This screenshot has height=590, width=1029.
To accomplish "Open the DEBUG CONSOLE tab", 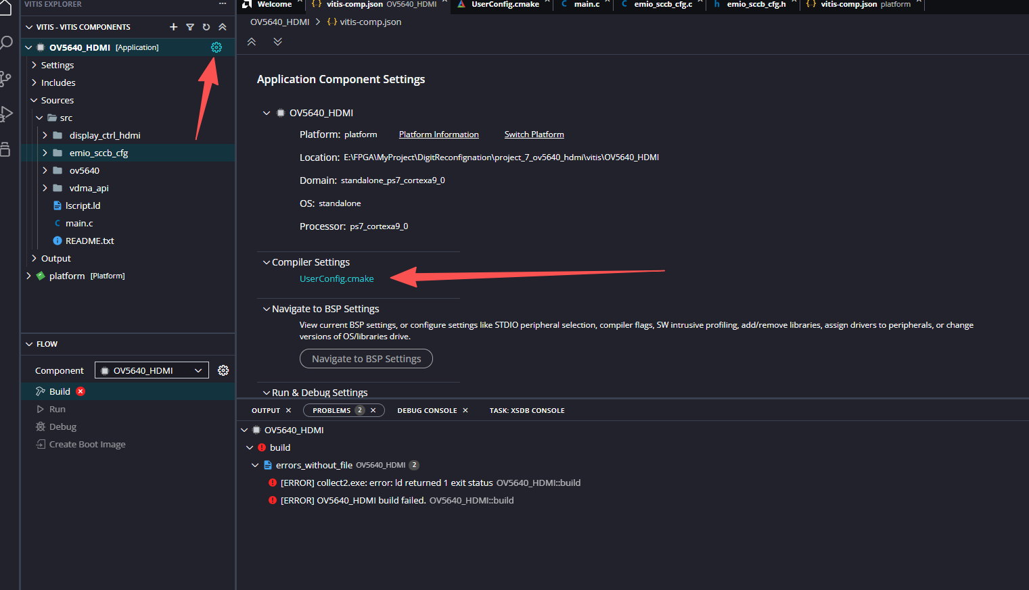I will point(427,410).
